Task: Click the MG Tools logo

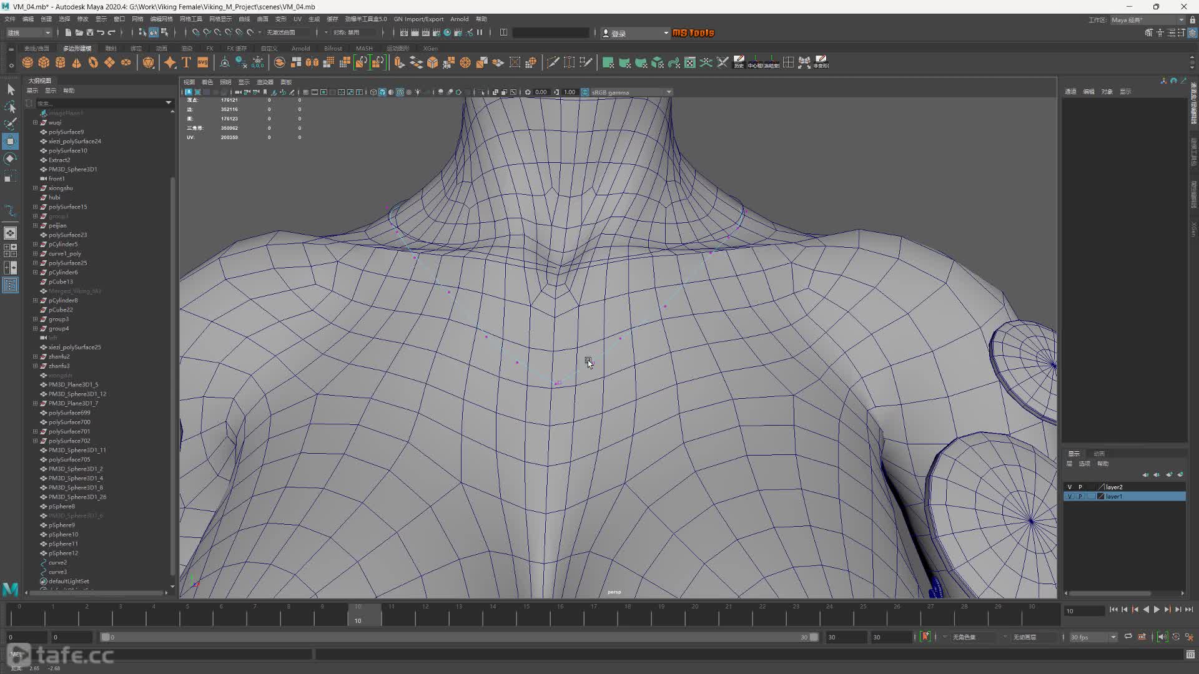Action: pyautogui.click(x=693, y=33)
